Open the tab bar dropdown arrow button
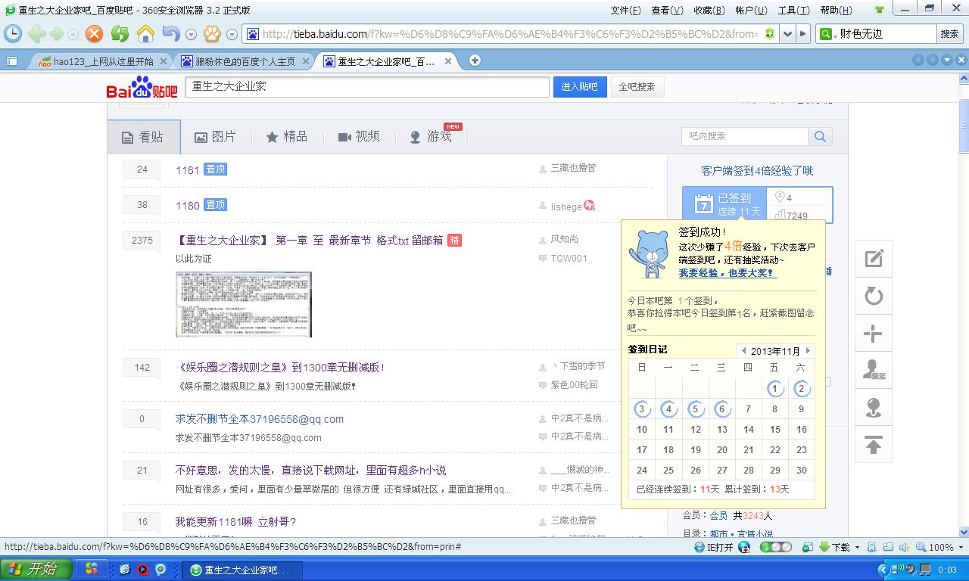 click(x=946, y=61)
